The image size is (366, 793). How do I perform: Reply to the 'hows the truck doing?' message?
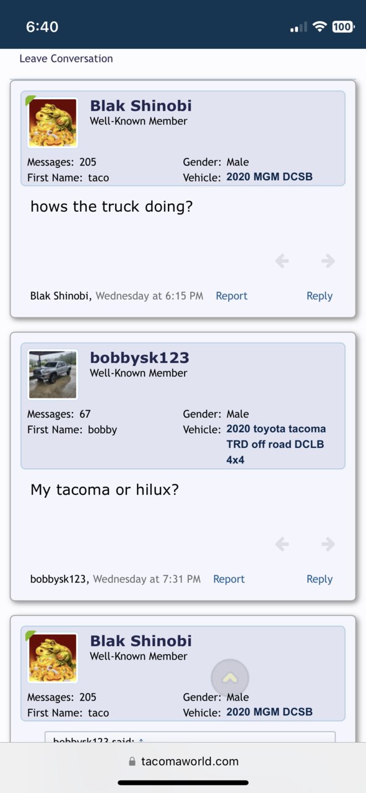point(320,296)
